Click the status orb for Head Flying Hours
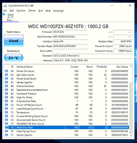137x143 pixels. tap(6, 131)
